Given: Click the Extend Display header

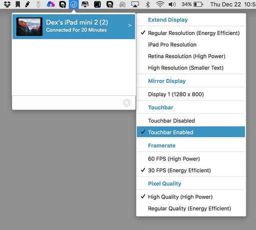Looking at the screenshot, I should 168,20.
